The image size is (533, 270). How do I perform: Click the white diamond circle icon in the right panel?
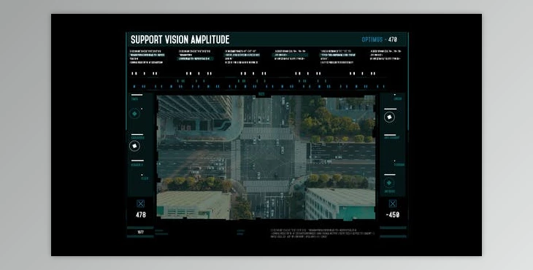(390, 117)
